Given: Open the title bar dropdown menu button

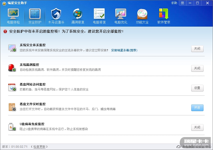Looking at the screenshot, I should [182, 3].
